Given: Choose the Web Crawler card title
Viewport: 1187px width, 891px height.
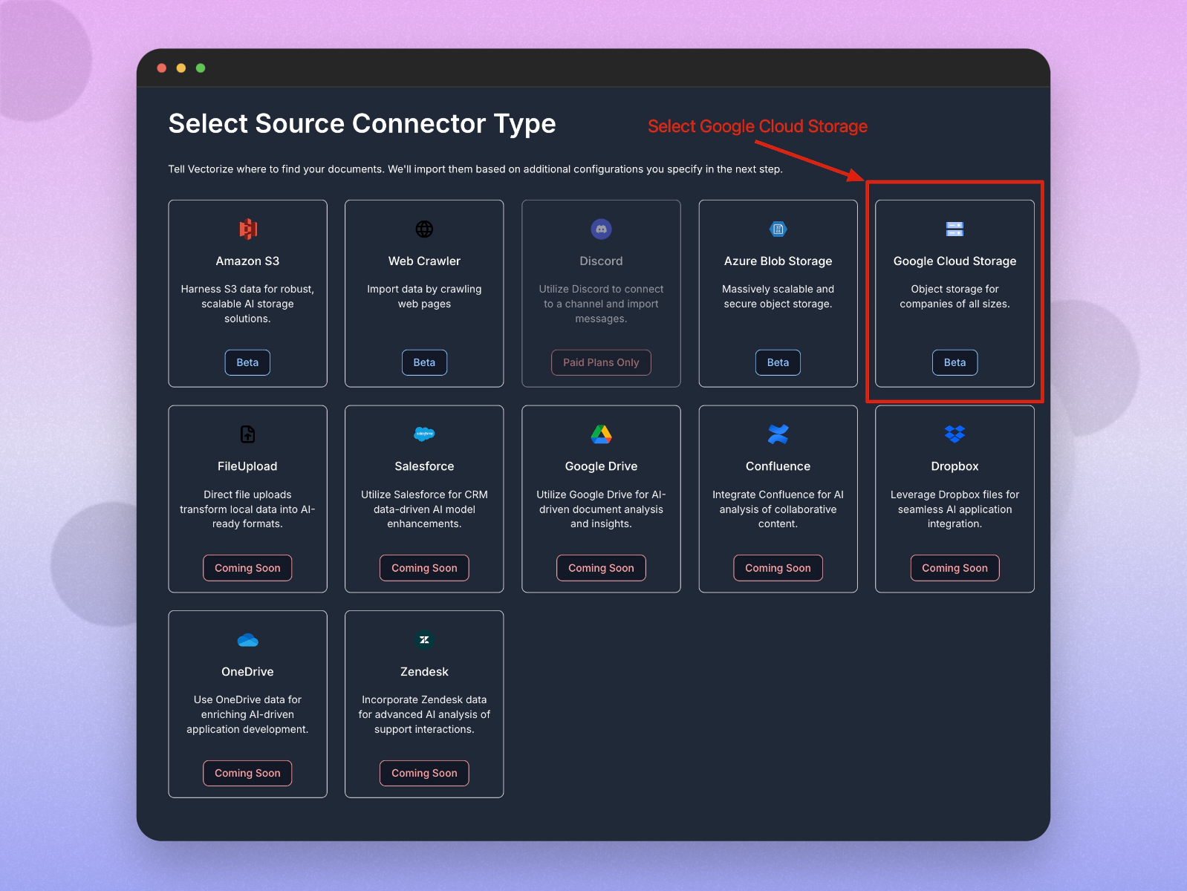Looking at the screenshot, I should (424, 261).
